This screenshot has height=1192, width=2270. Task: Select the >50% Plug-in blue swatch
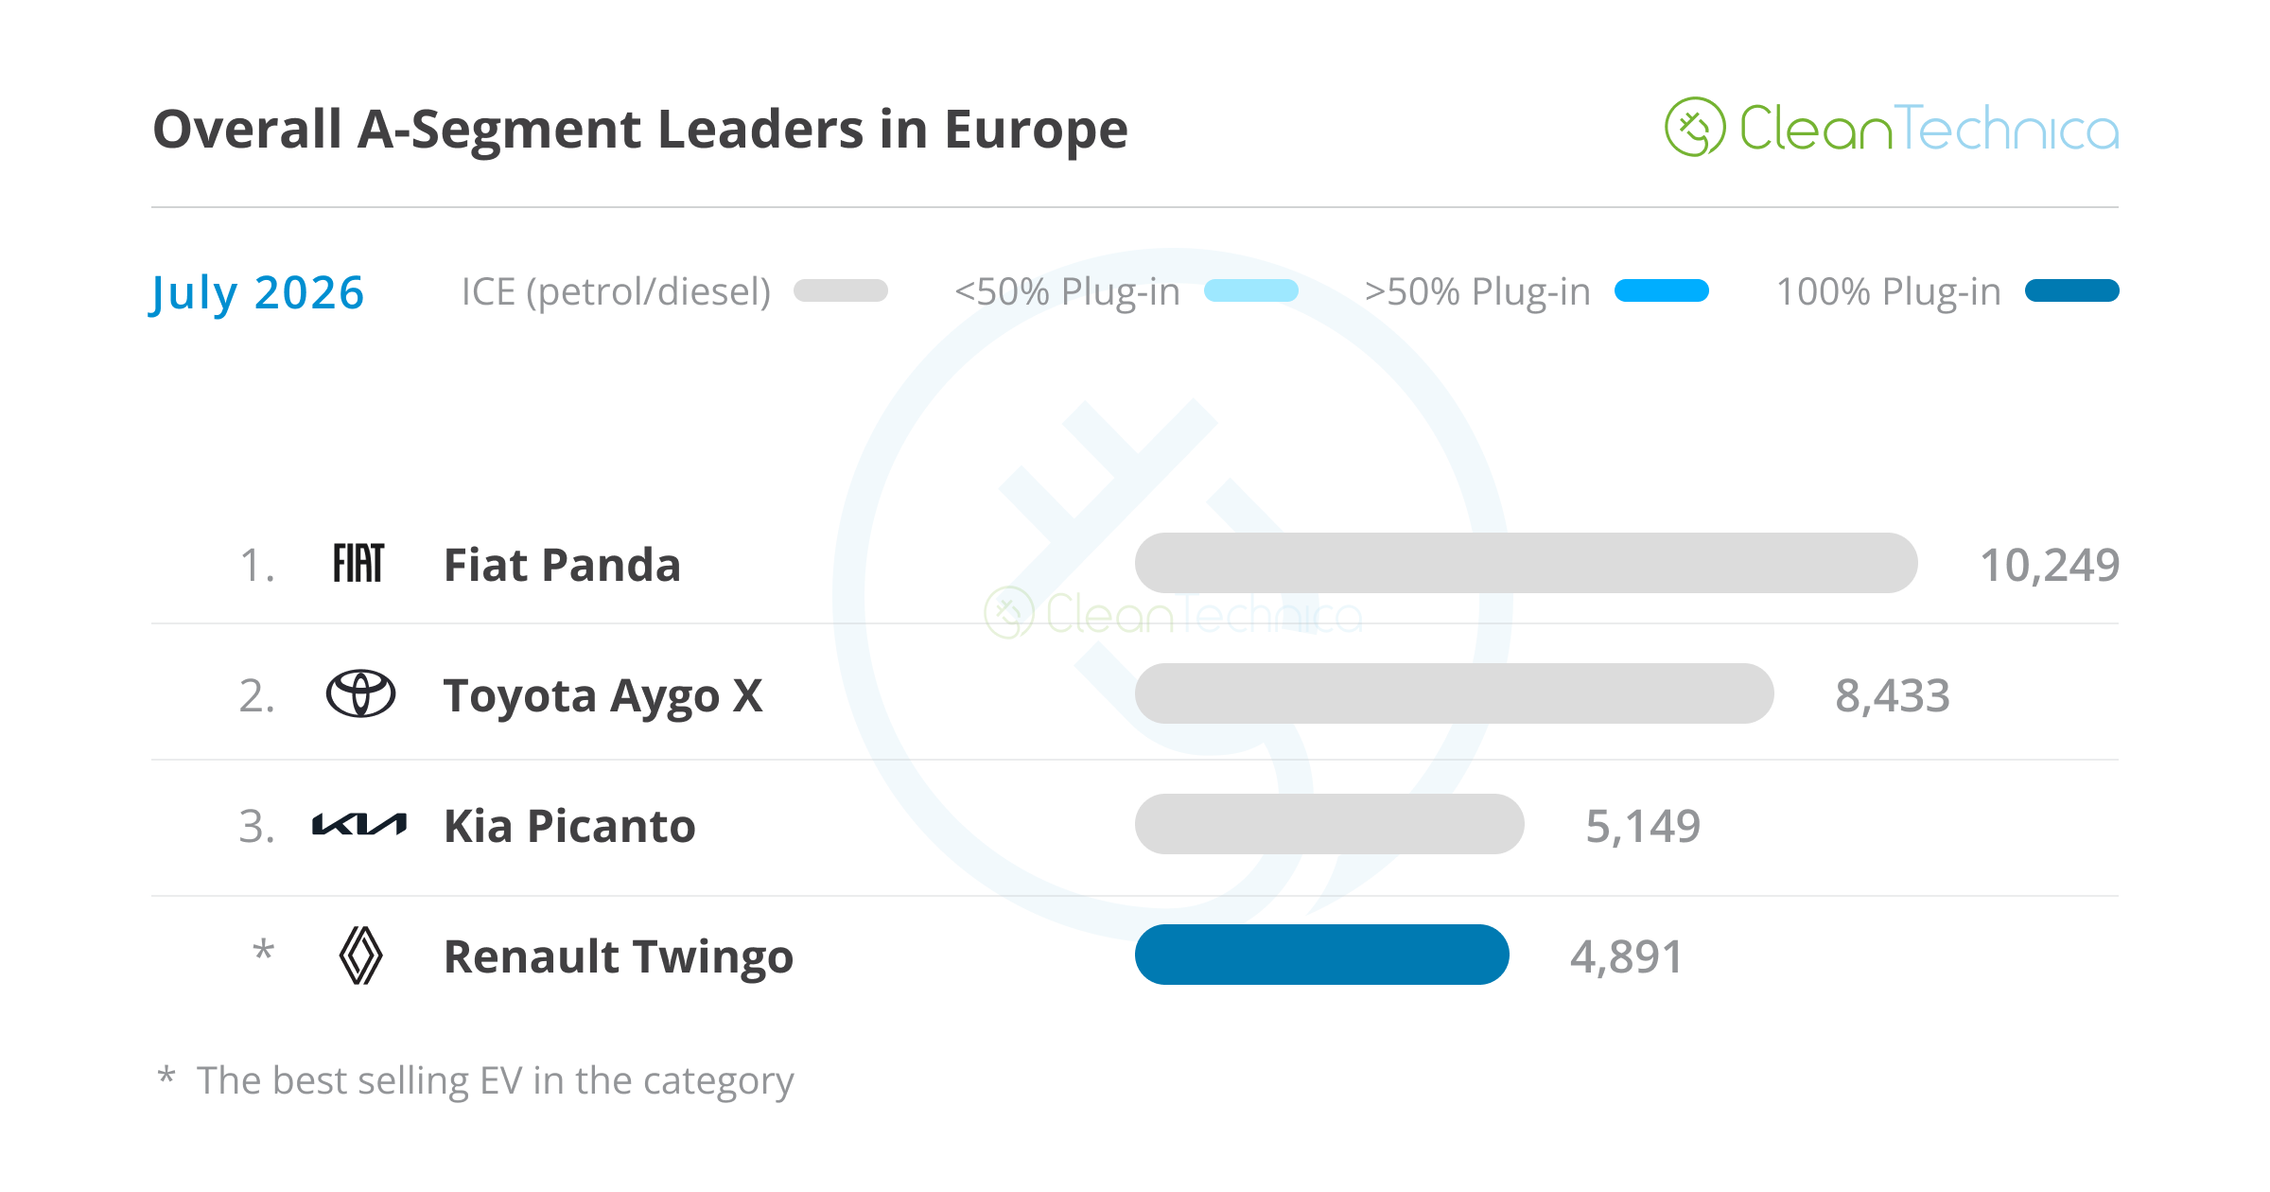1662,290
